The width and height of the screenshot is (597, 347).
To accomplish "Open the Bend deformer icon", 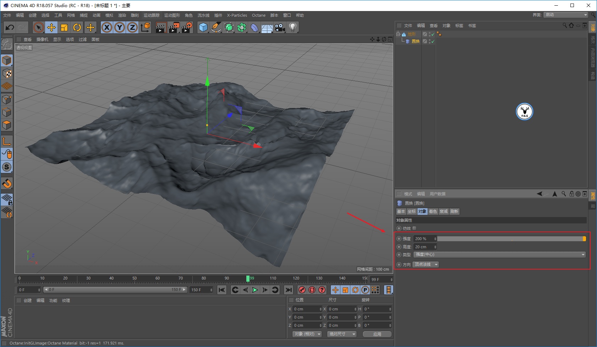I will [x=254, y=27].
